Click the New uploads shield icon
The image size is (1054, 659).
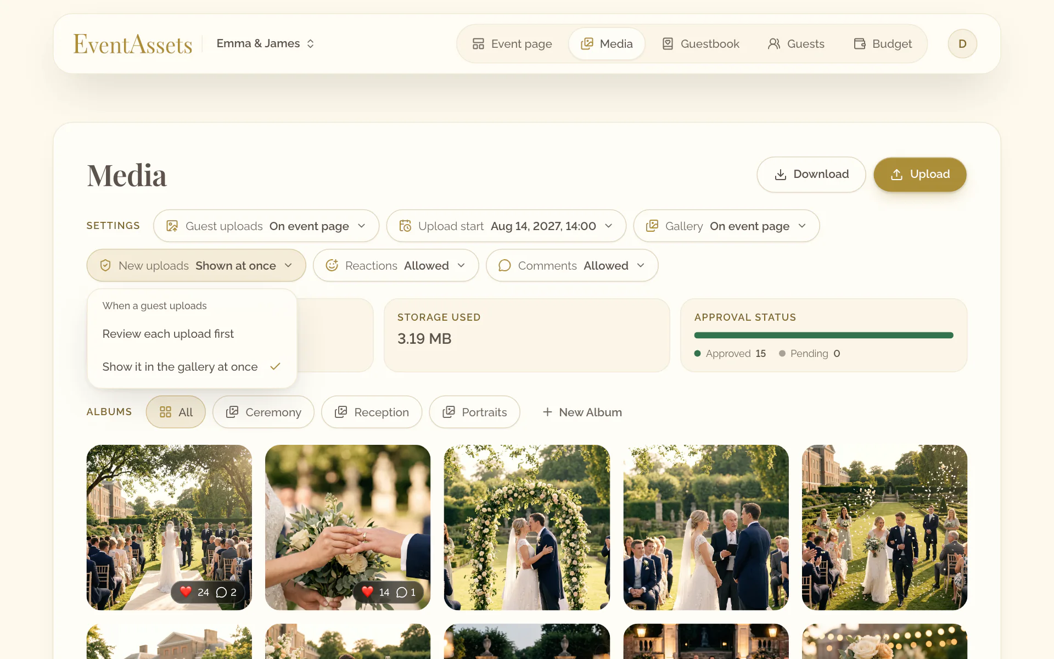point(105,266)
